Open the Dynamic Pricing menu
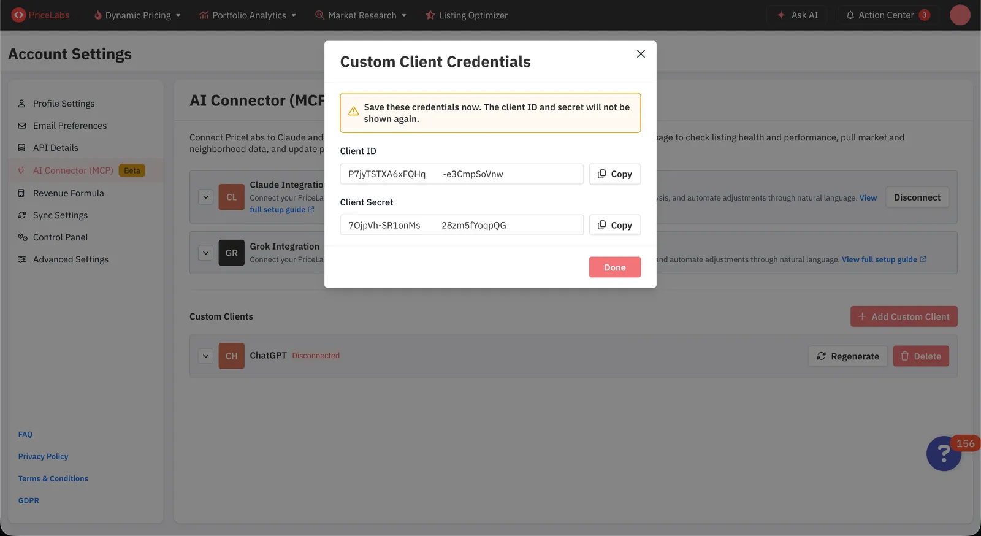 click(137, 15)
